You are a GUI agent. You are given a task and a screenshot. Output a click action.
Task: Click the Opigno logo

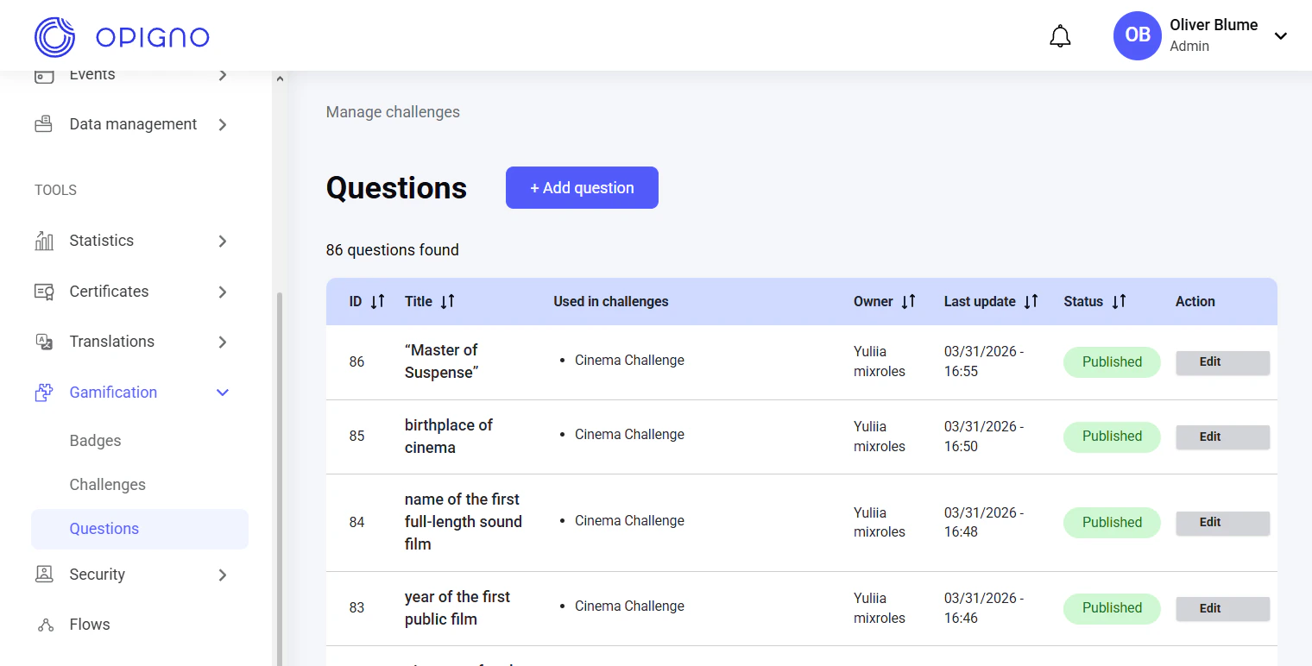point(122,37)
